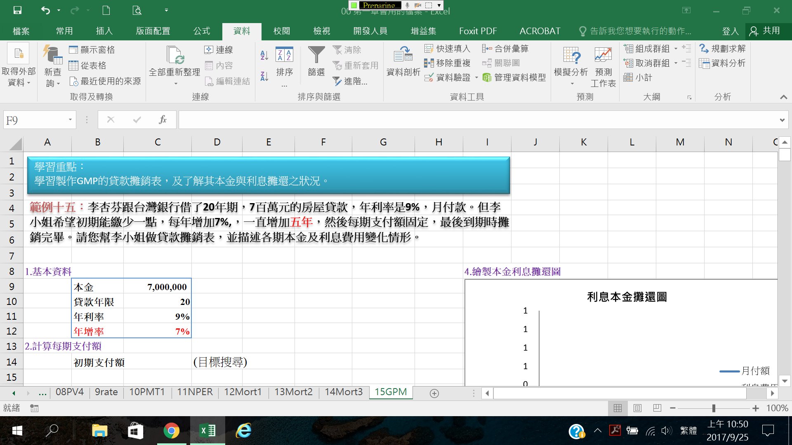Click the Save icon in quick access toolbar

point(17,10)
